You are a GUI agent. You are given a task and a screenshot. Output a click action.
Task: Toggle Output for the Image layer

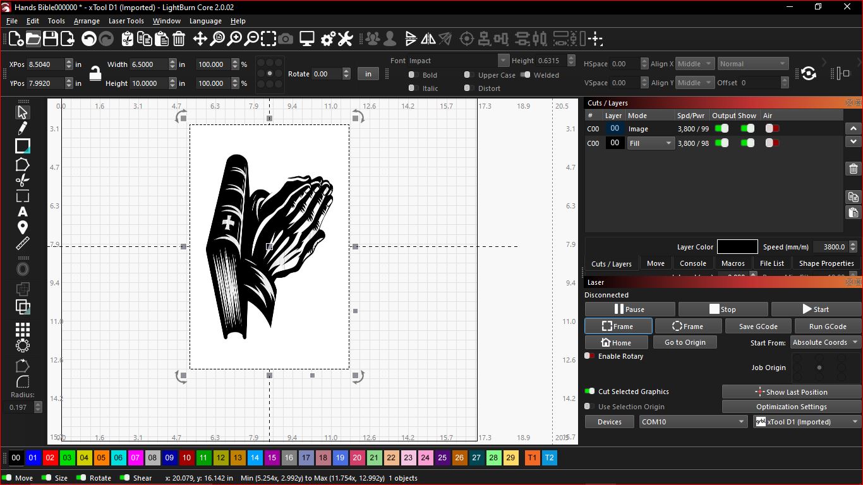pos(721,128)
